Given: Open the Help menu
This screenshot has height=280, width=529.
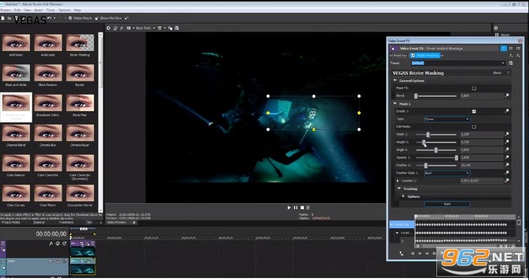Looking at the screenshot, I should tap(77, 10).
